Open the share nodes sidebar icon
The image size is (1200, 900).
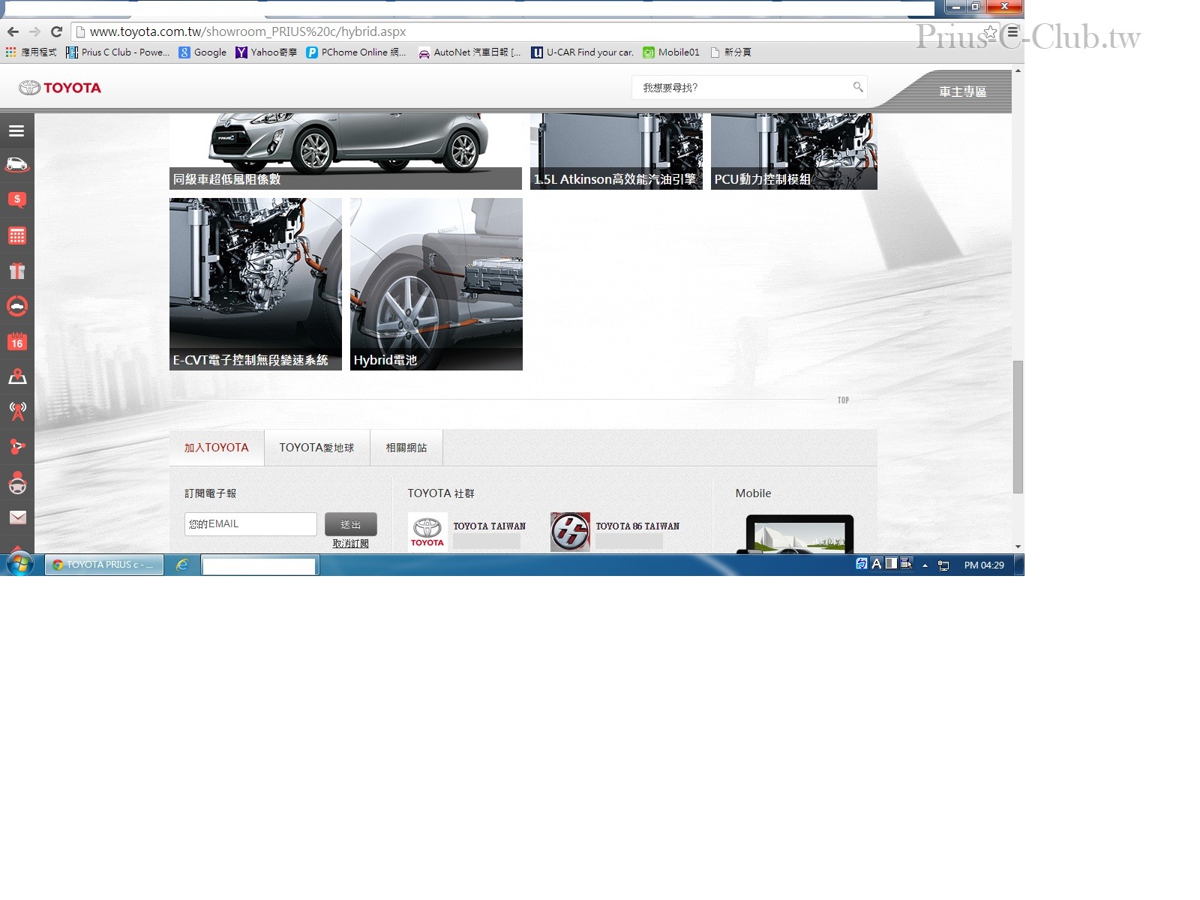click(16, 446)
